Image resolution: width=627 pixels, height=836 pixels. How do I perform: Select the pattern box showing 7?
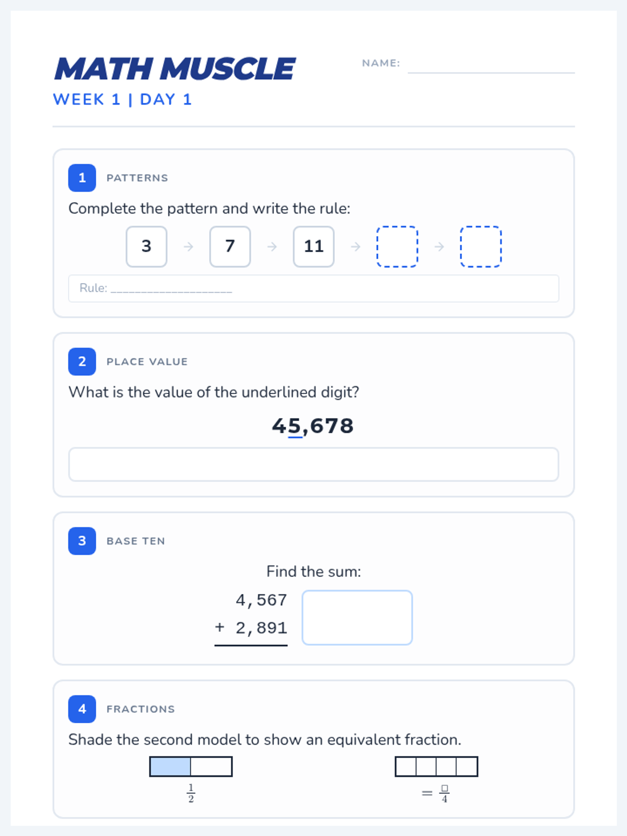(x=230, y=247)
